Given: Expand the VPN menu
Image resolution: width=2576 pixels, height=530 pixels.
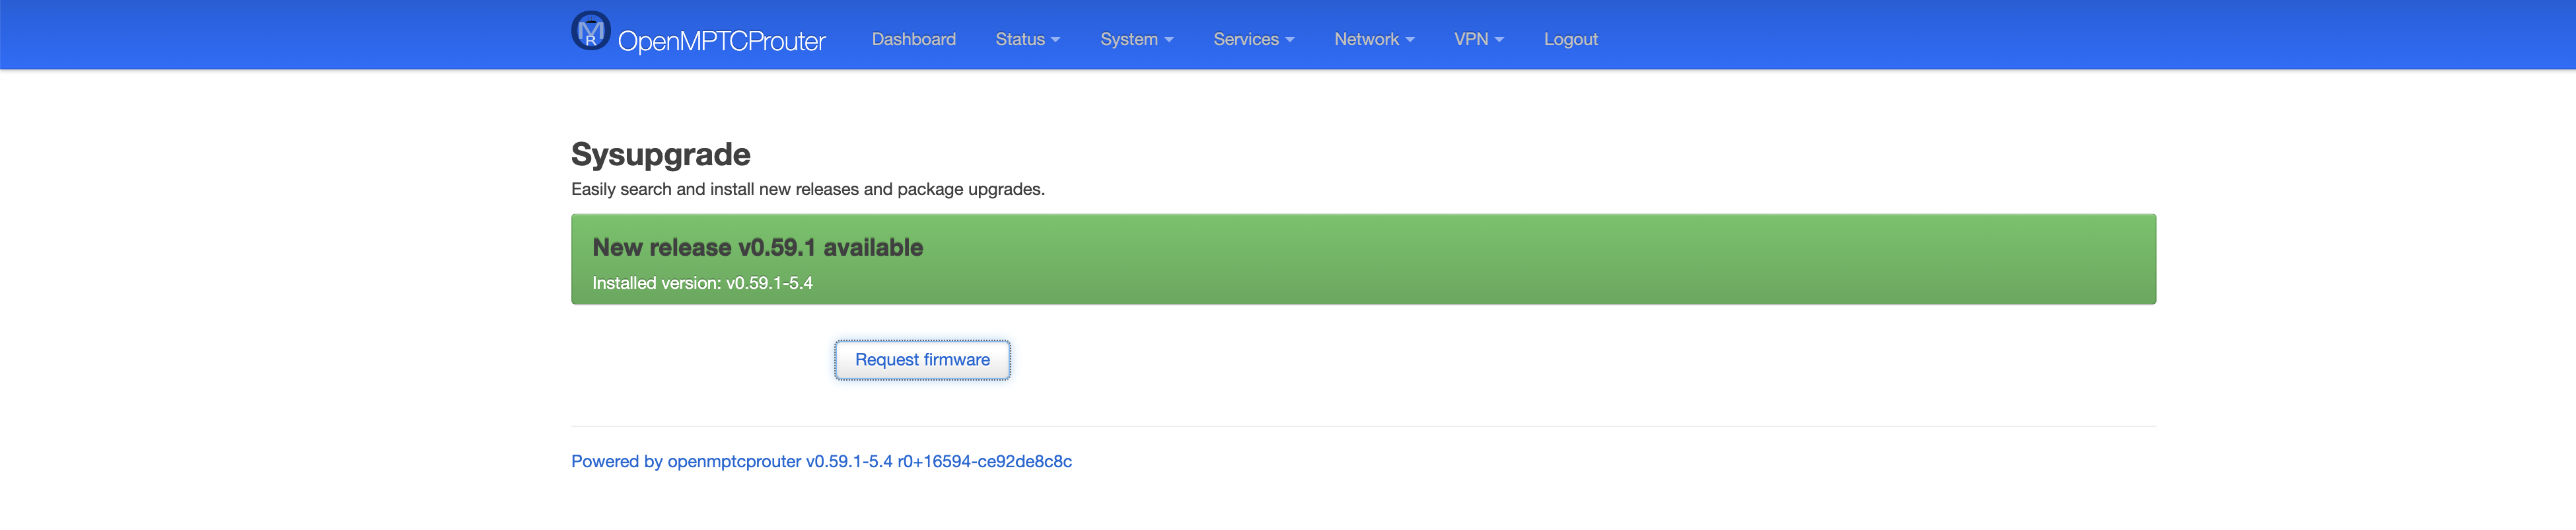Looking at the screenshot, I should click(x=1478, y=39).
